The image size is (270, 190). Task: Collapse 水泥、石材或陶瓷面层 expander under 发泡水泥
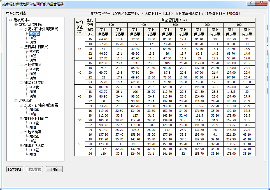pyautogui.click(x=21, y=105)
